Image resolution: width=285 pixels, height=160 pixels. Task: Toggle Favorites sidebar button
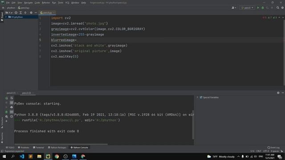(2, 138)
